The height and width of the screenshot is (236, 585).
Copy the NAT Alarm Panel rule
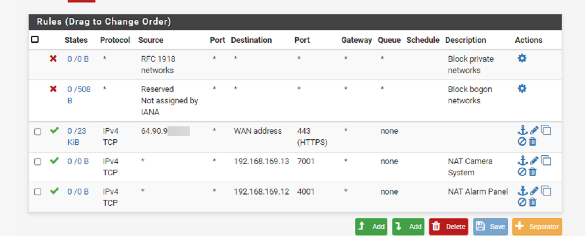point(546,191)
